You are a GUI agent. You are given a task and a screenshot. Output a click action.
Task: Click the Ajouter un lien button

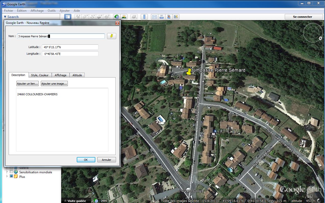[x=28, y=84]
